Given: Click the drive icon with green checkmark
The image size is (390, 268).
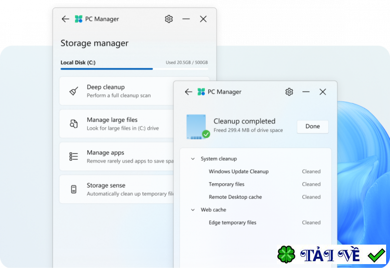Looking at the screenshot, I should [x=198, y=127].
